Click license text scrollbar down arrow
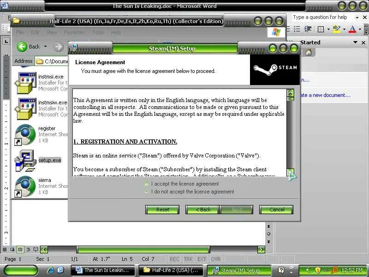Viewport: 369px width, 277px height. (291, 173)
